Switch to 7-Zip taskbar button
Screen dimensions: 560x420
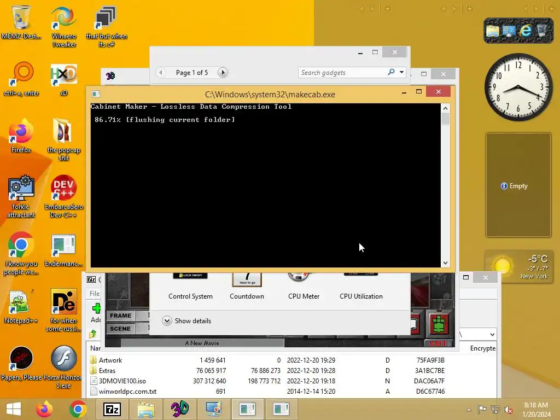click(112, 409)
